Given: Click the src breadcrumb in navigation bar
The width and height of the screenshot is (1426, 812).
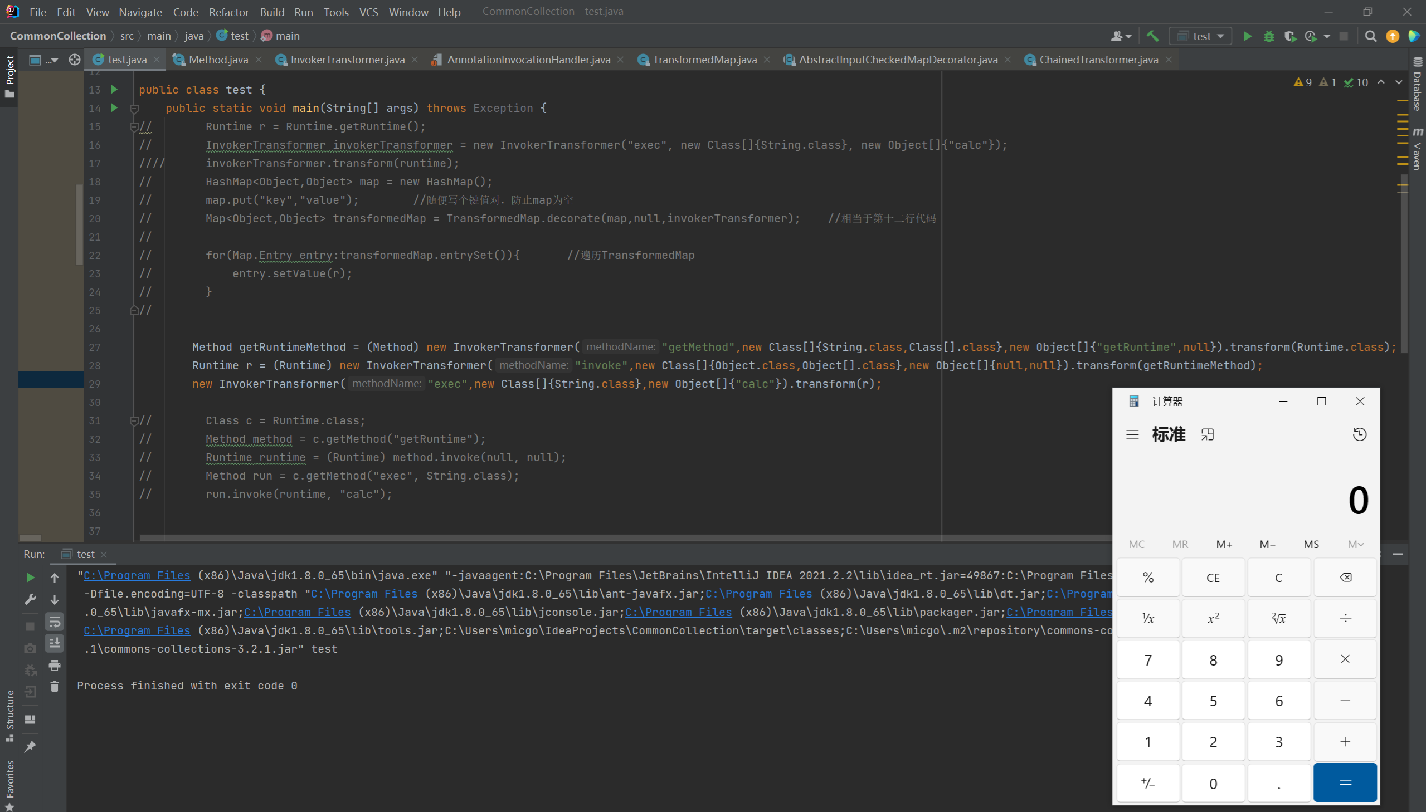Looking at the screenshot, I should coord(126,36).
